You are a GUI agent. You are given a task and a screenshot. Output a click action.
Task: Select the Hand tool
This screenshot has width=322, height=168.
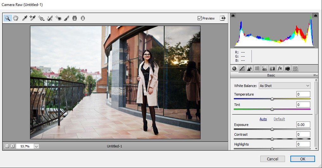[x=15, y=18]
